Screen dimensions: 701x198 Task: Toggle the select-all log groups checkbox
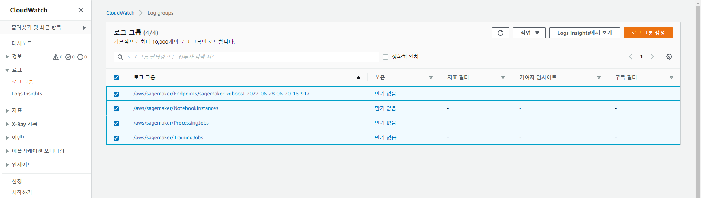coord(116,77)
